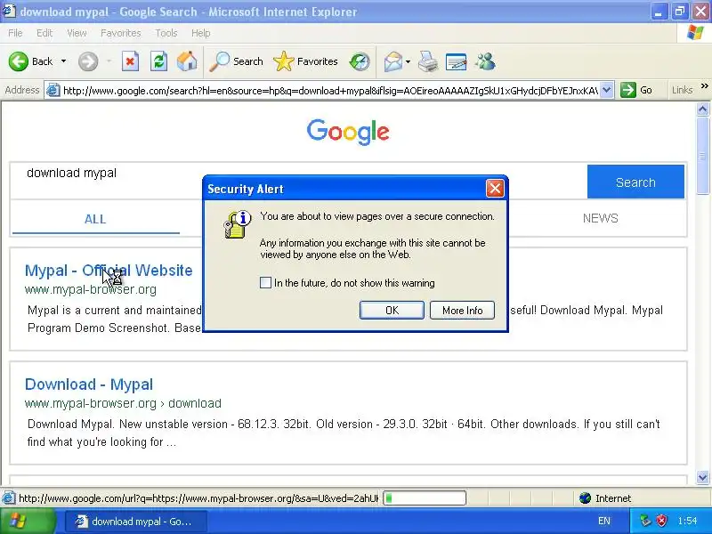712x534 pixels.
Task: Click the www.mypal-browser.org › download URL text
Action: (123, 403)
